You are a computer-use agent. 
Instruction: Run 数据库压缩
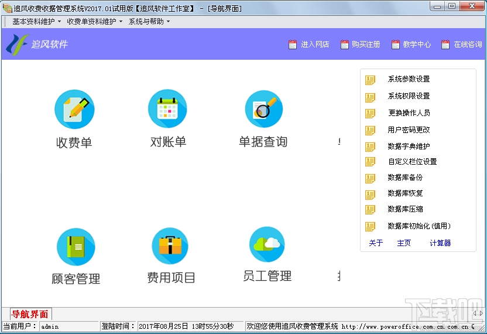pos(405,209)
